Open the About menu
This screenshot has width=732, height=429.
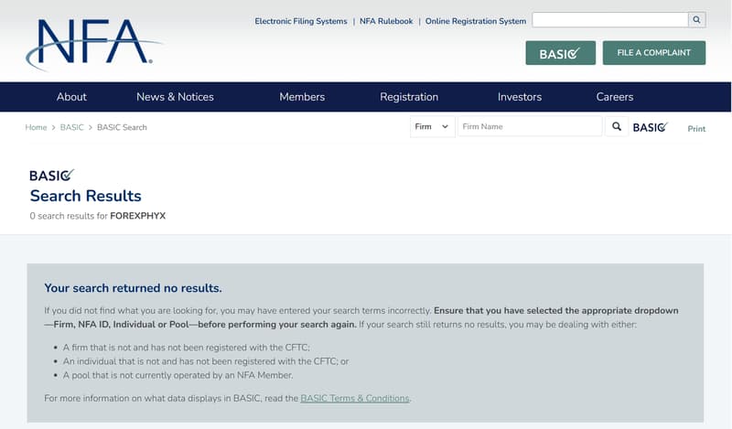(71, 97)
